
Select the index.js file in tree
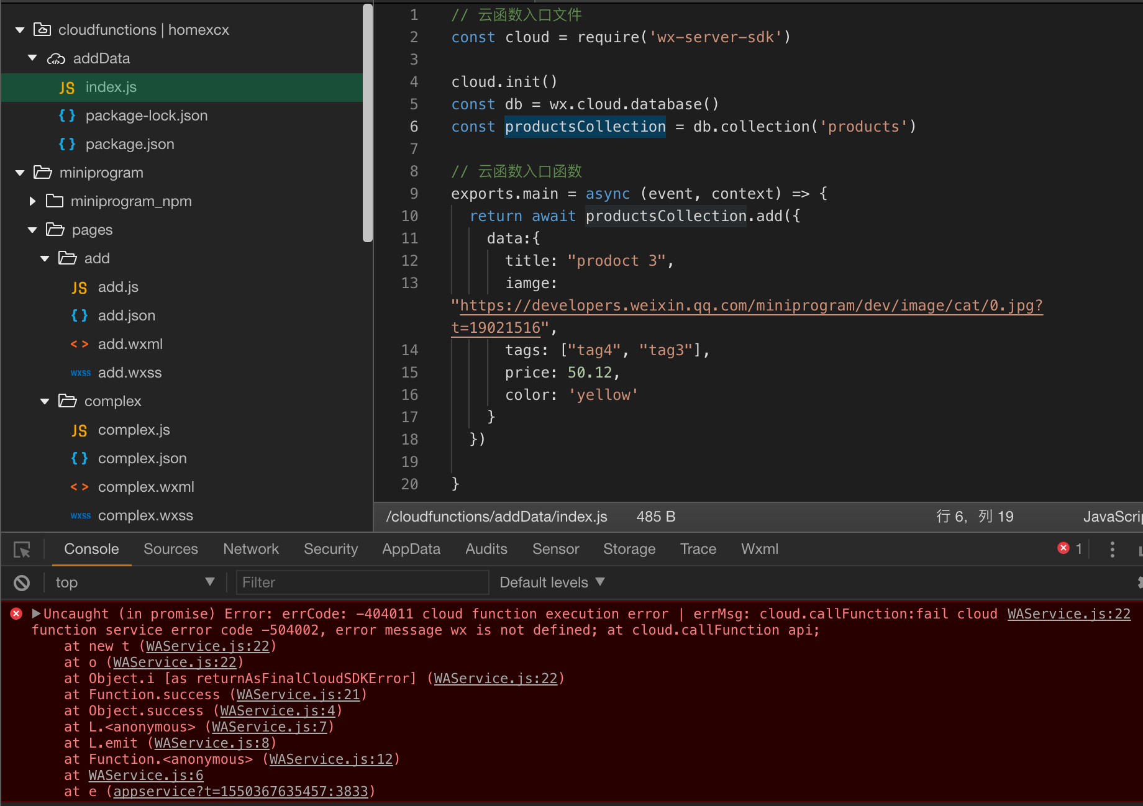(182, 87)
